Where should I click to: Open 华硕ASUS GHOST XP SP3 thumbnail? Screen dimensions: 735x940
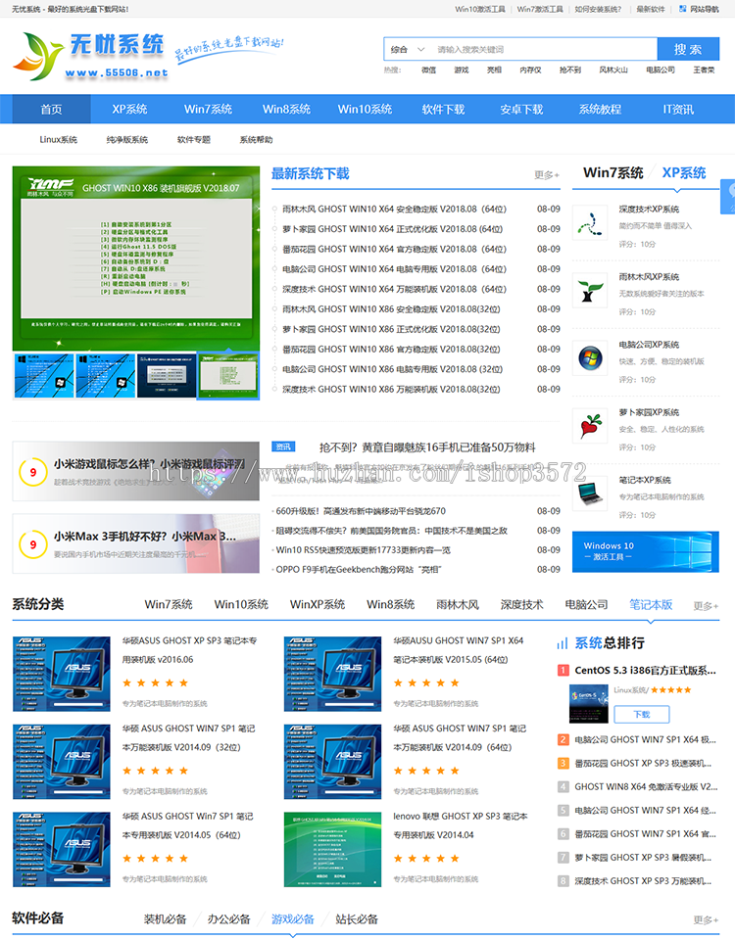(62, 674)
